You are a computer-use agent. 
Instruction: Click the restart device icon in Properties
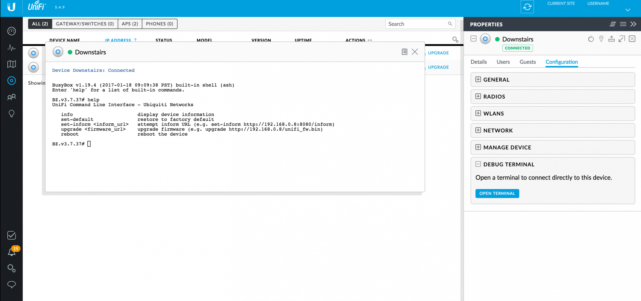(x=591, y=39)
